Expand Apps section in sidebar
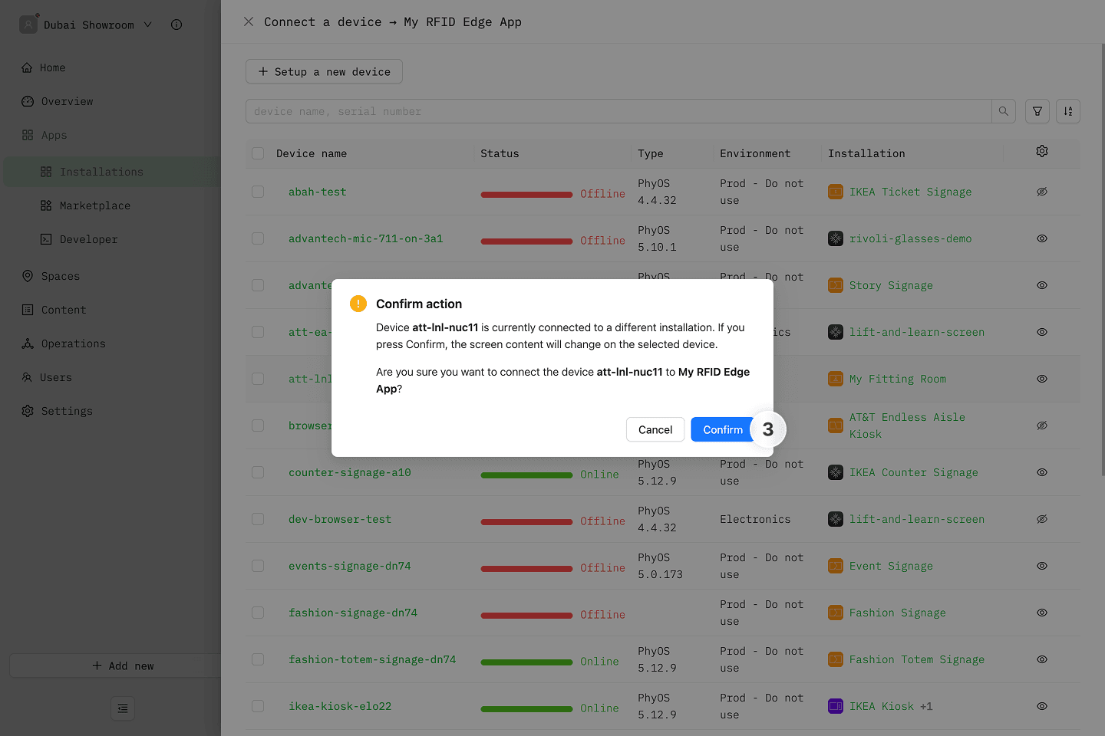The image size is (1105, 736). [x=54, y=135]
